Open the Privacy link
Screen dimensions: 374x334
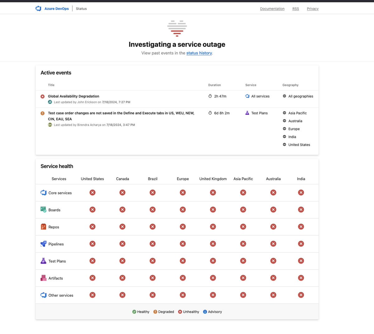313,9
